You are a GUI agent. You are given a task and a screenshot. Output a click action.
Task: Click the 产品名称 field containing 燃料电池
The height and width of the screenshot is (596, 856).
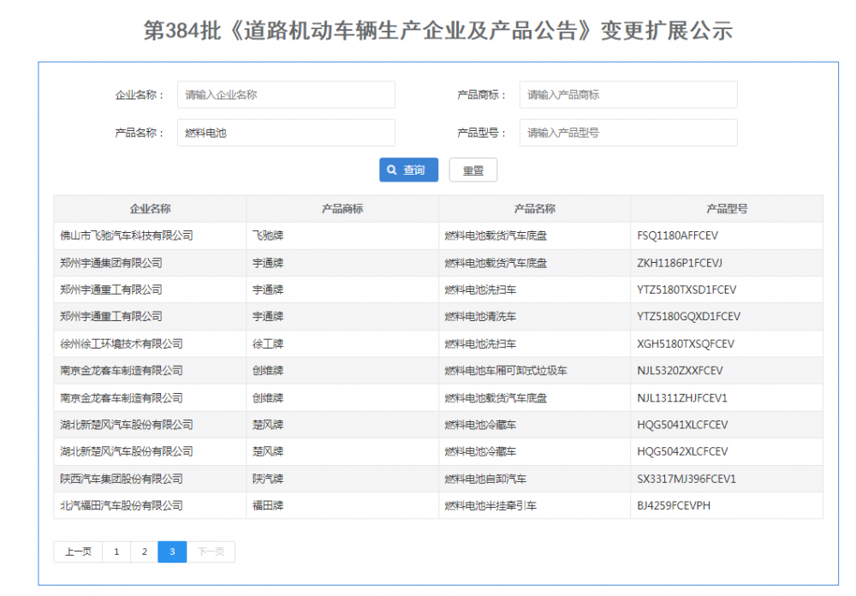click(x=286, y=133)
